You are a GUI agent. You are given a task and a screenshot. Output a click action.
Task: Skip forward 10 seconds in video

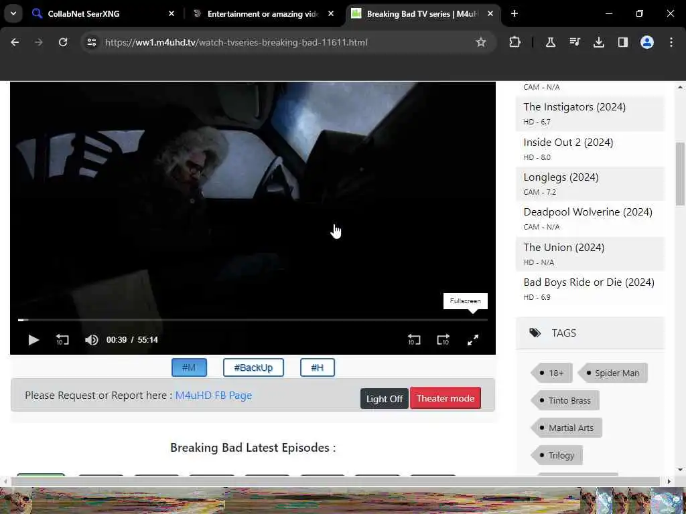[443, 339]
